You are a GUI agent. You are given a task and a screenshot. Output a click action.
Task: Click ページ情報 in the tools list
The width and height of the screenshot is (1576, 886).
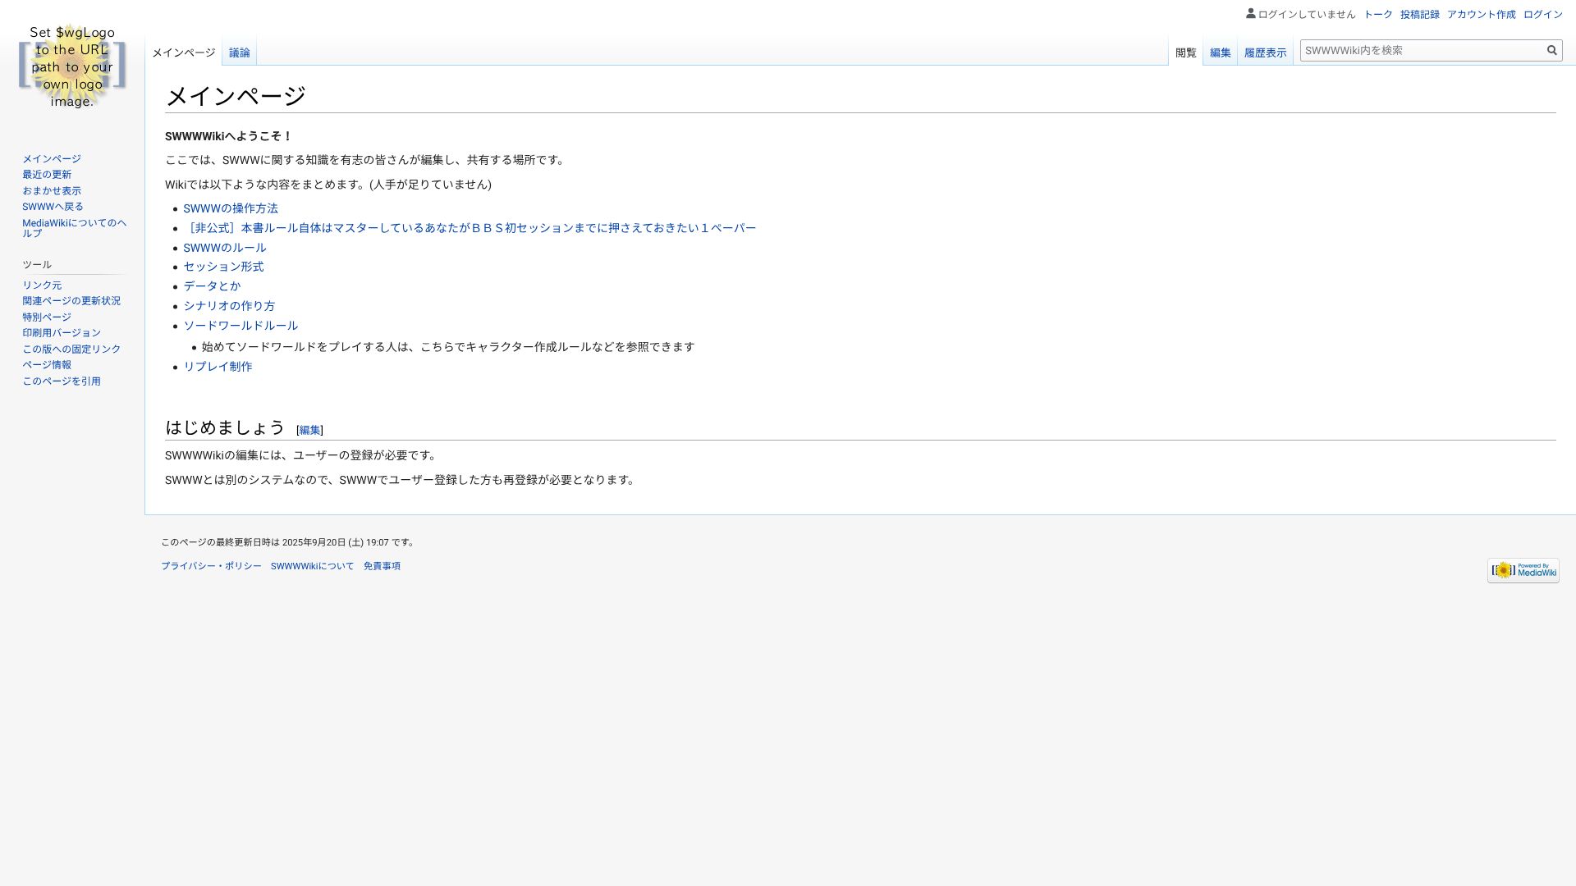(x=47, y=364)
